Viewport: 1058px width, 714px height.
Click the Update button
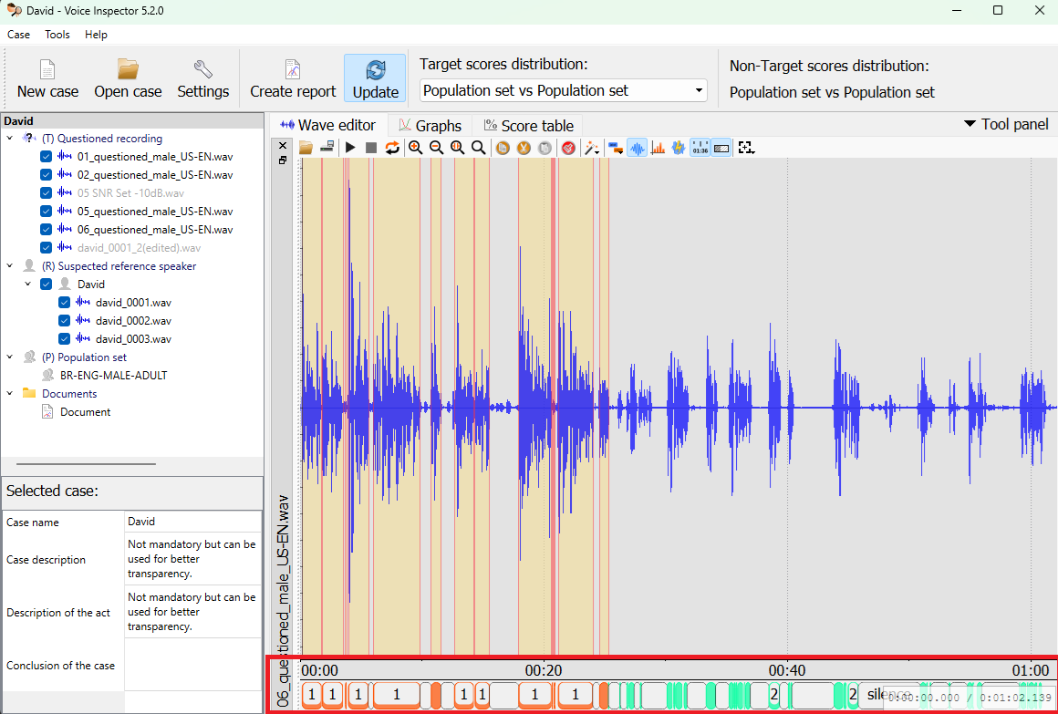point(375,79)
